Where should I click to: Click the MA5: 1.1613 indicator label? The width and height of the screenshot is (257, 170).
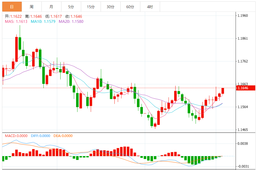point(16,21)
